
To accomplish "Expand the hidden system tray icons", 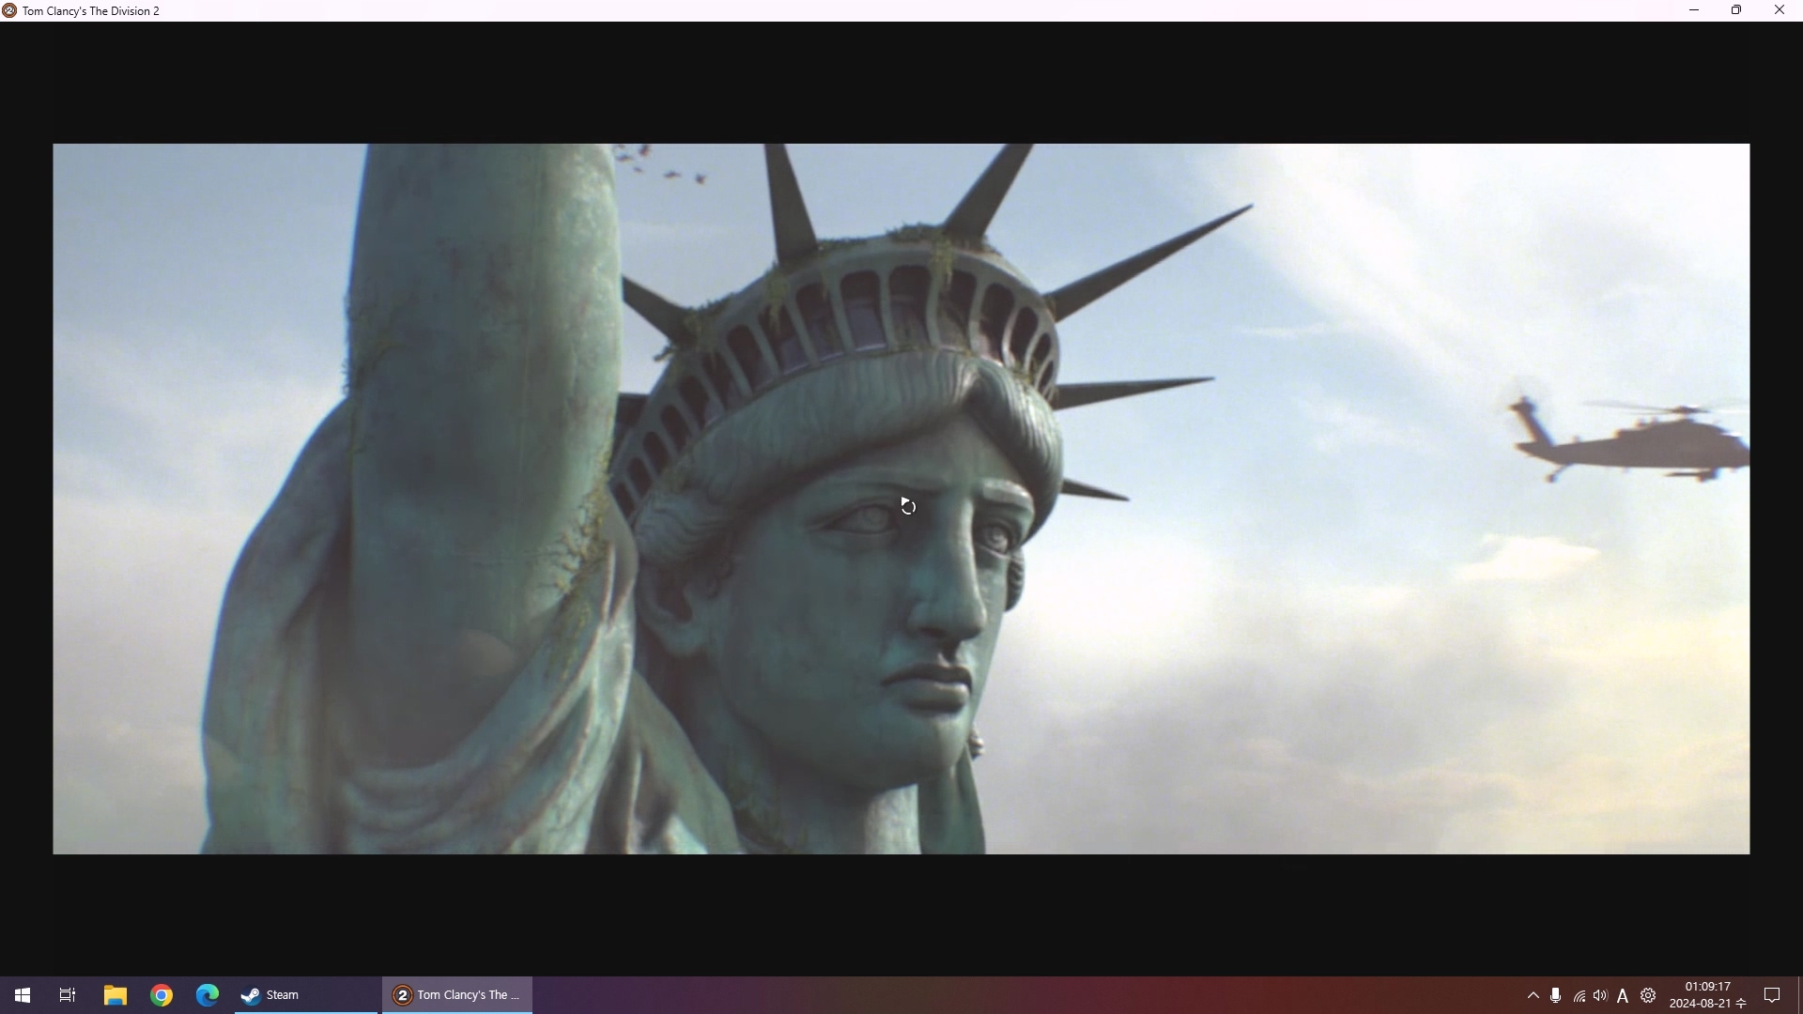I will point(1533,995).
